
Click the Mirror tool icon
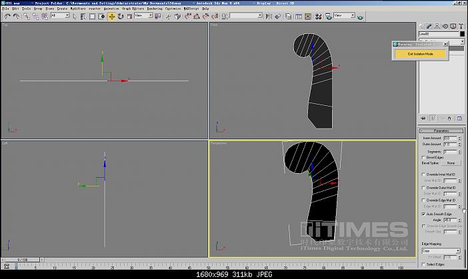[269, 17]
